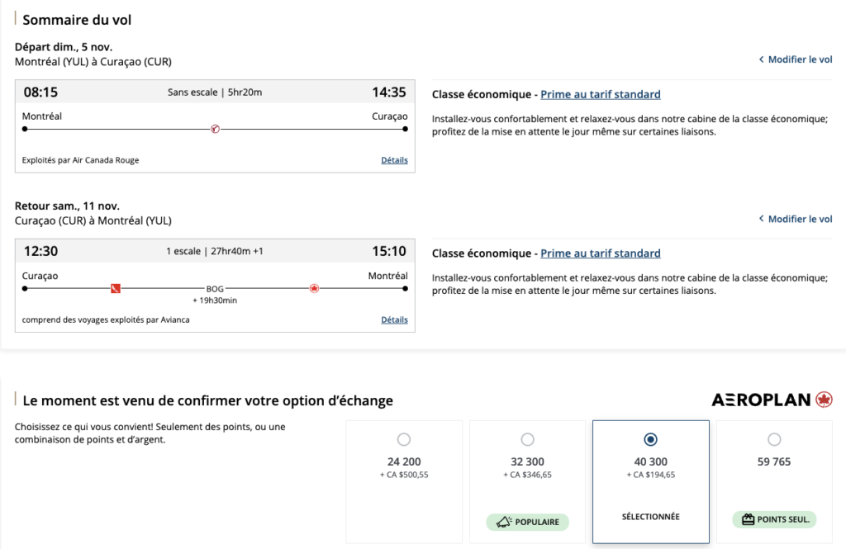The image size is (846, 549).
Task: Expand Détails for the departure flight
Action: 394,159
